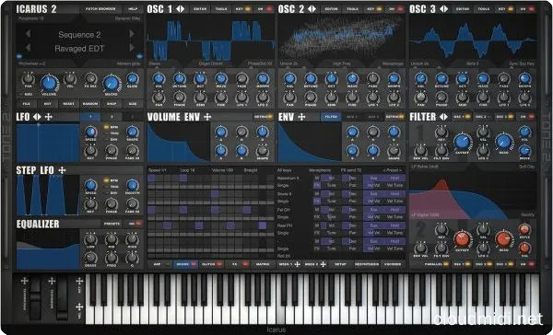Screen dimensions: 553x335
Task: Open the Dynamic Glide dropdown
Action: pos(128,18)
